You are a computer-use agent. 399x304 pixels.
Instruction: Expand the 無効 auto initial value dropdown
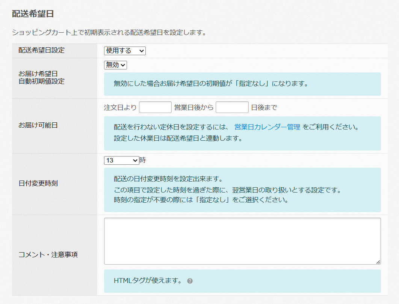coord(115,65)
